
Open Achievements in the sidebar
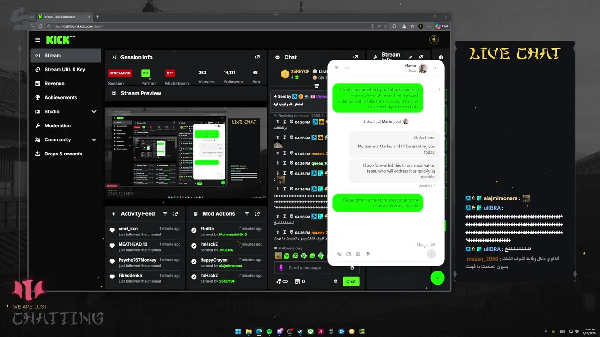[x=66, y=97]
